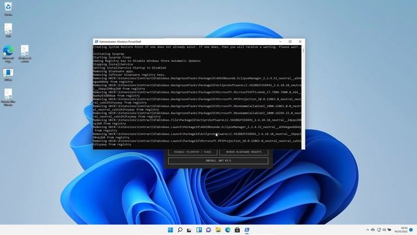Open Task View on the taskbar
Image resolution: width=417 pixels, height=235 pixels.
click(x=189, y=230)
